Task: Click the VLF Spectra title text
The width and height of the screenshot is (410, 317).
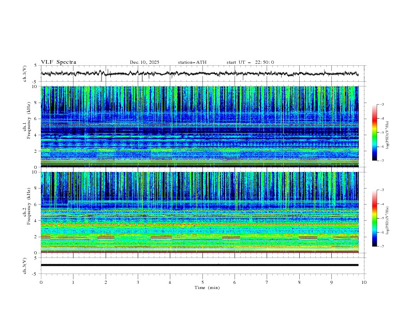Action: click(58, 62)
